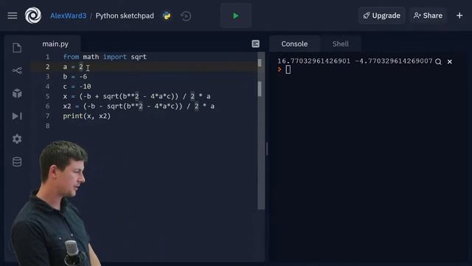Click the Python language icon
This screenshot has width=472, height=266.
pos(167,16)
